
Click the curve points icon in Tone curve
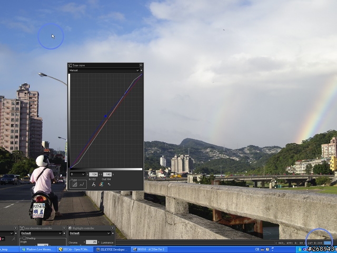[x=109, y=184]
